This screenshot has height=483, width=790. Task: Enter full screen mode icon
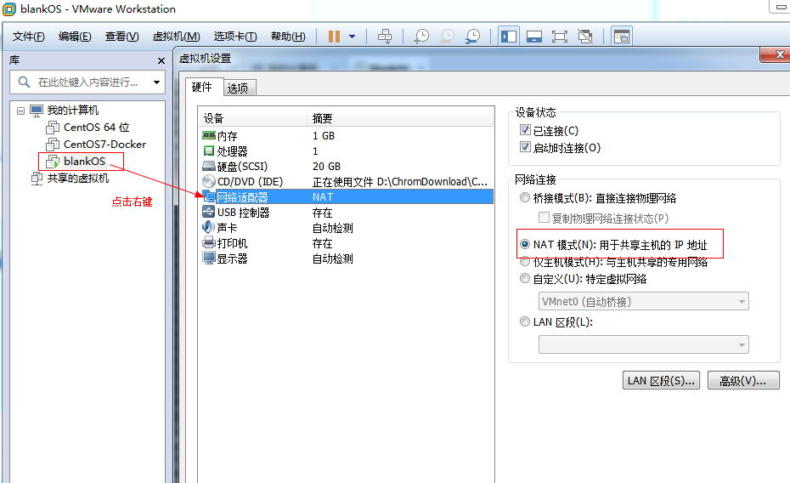coord(559,37)
